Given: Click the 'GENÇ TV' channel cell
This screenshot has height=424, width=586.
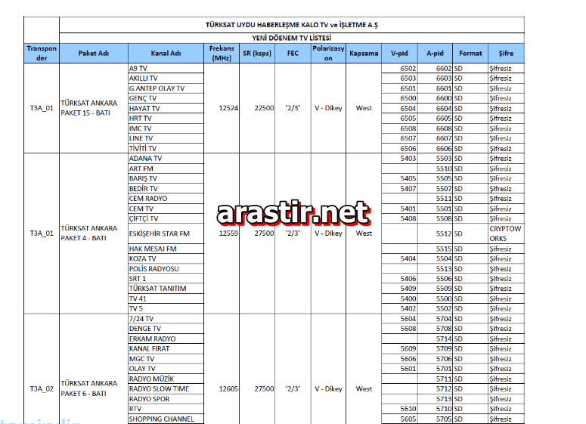Looking at the screenshot, I should tap(166, 98).
